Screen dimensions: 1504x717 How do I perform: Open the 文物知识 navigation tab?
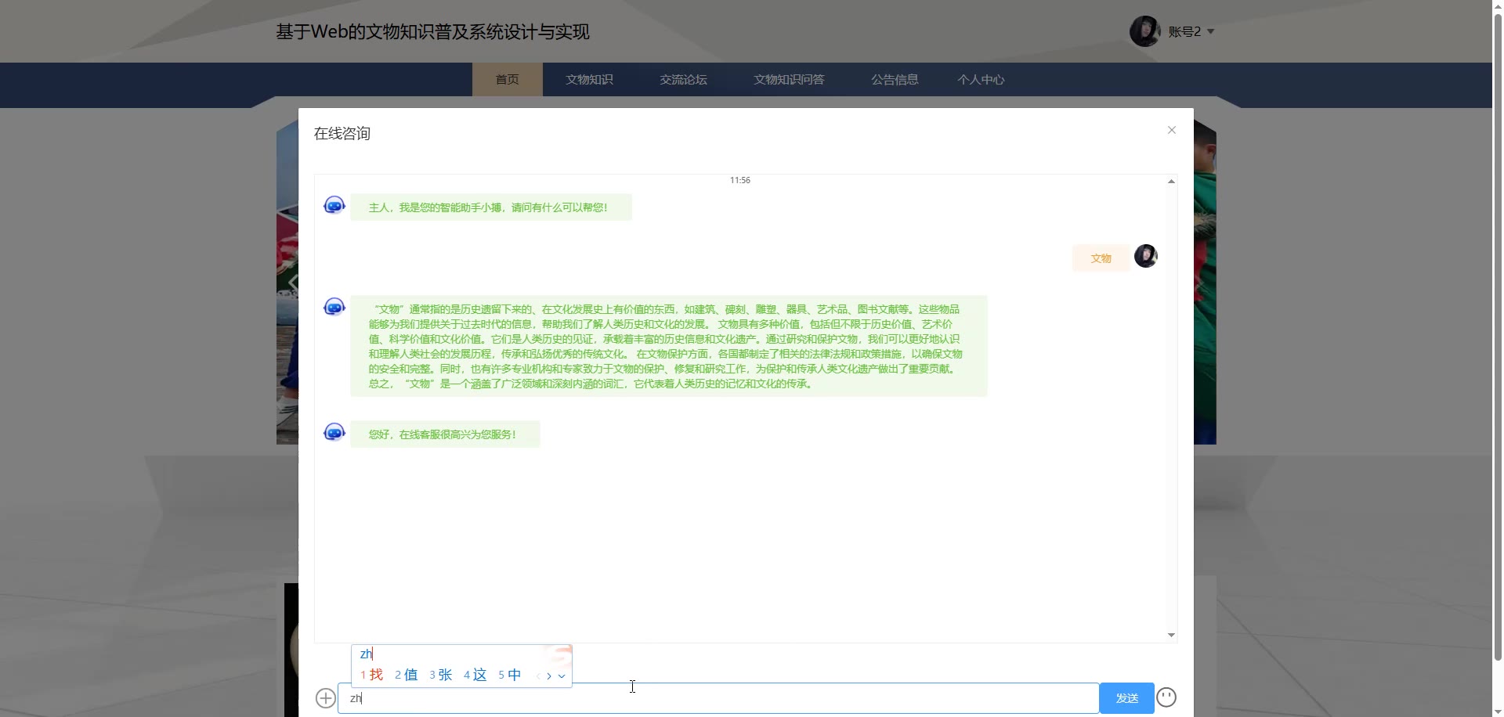tap(589, 79)
